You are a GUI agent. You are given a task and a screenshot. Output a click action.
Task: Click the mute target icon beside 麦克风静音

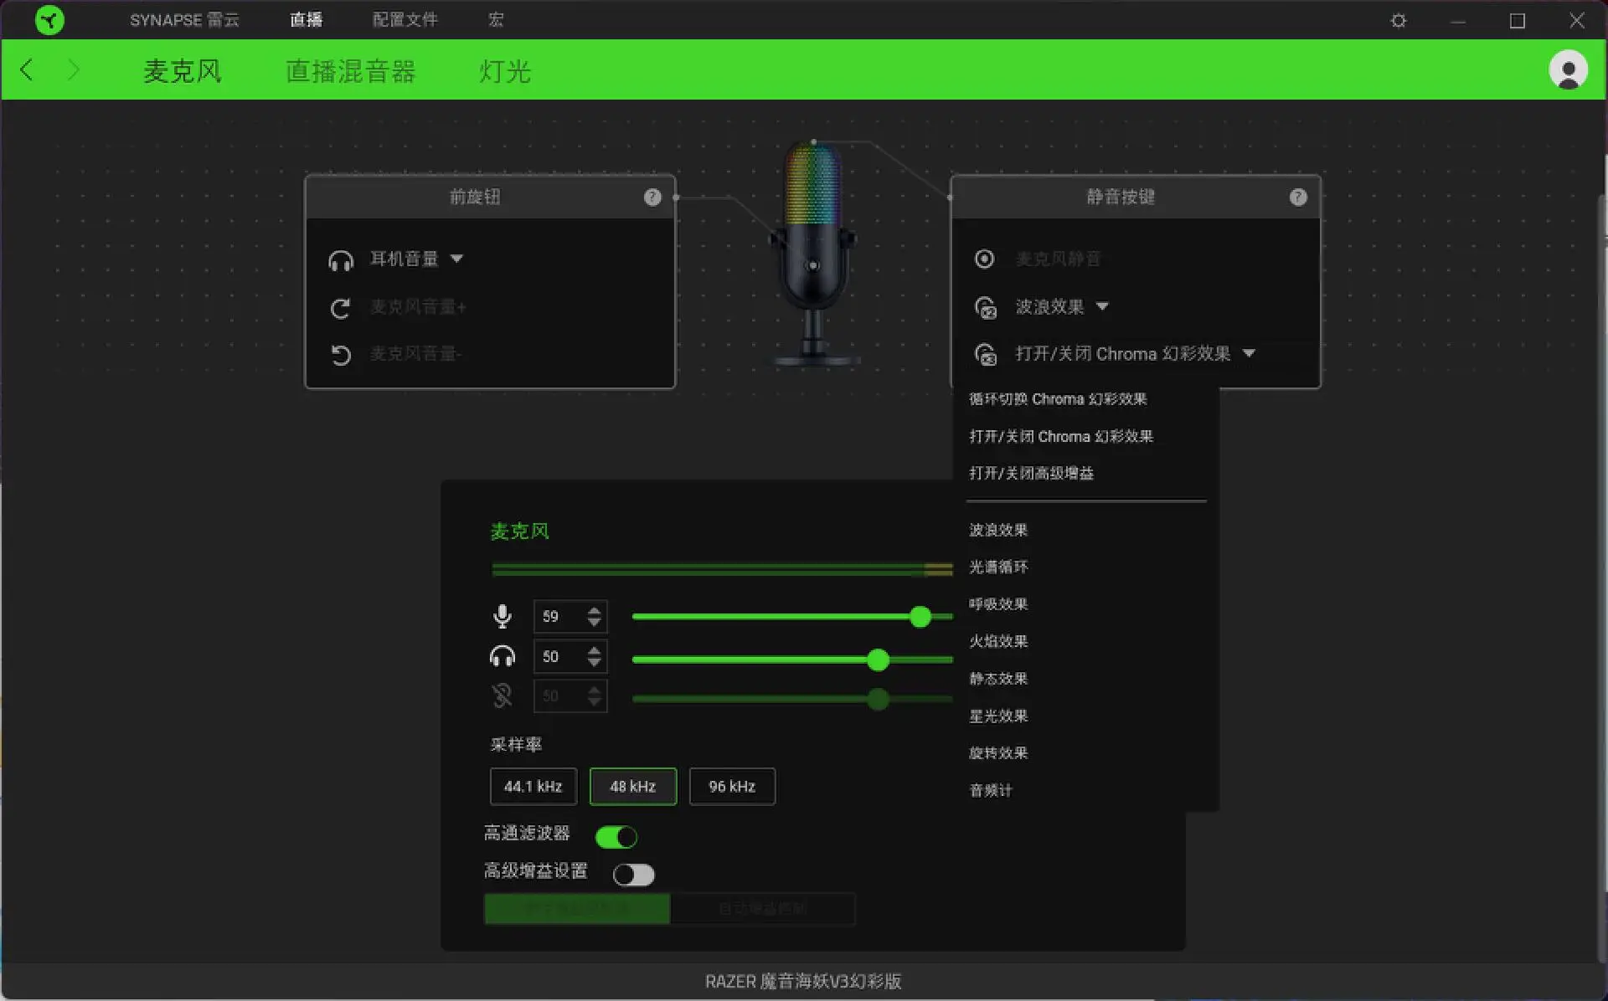click(985, 259)
